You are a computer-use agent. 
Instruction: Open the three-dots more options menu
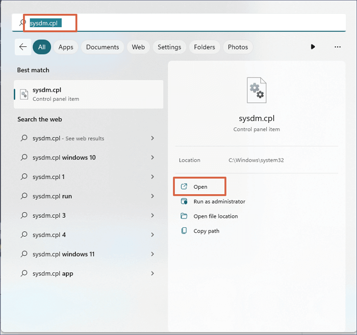pyautogui.click(x=338, y=47)
